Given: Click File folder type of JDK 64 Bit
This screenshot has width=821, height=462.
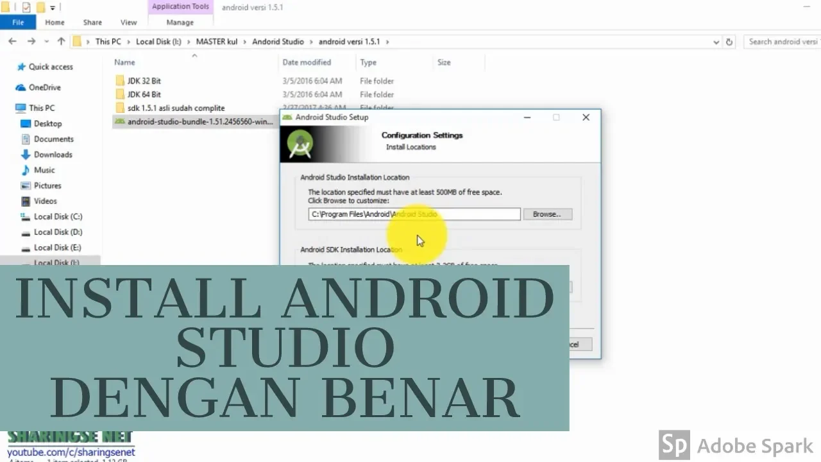Looking at the screenshot, I should (377, 94).
